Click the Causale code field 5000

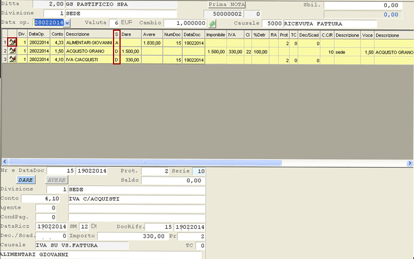pyautogui.click(x=272, y=24)
